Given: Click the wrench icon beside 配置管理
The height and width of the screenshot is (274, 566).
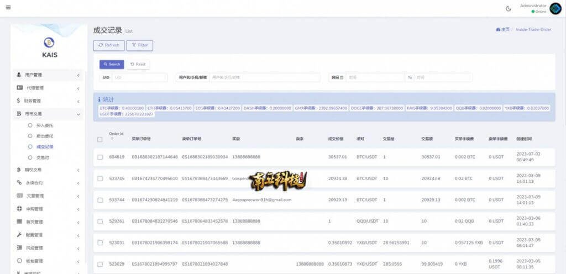Looking at the screenshot, I should point(19,235).
